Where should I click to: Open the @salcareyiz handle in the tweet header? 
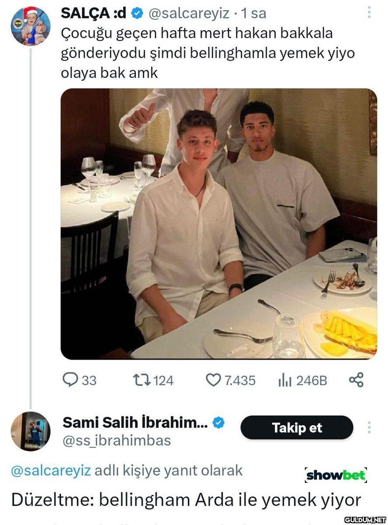click(189, 14)
